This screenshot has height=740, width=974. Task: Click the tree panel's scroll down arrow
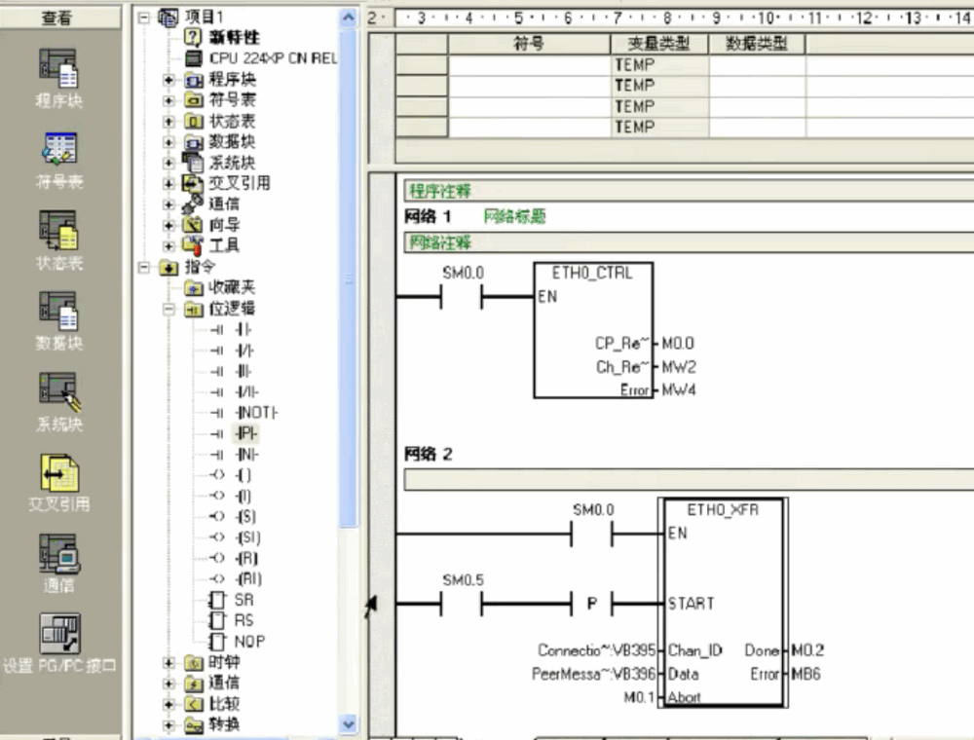[x=349, y=724]
